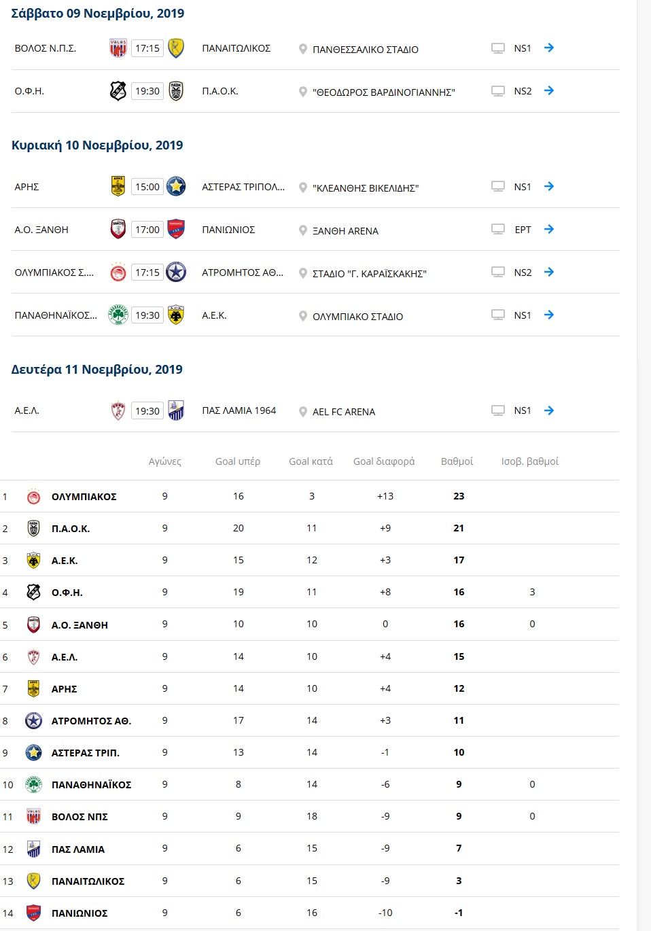The image size is (651, 931).
Task: Click the ΑΡΗΣ crest in the 15:00 fixture
Action: [118, 186]
